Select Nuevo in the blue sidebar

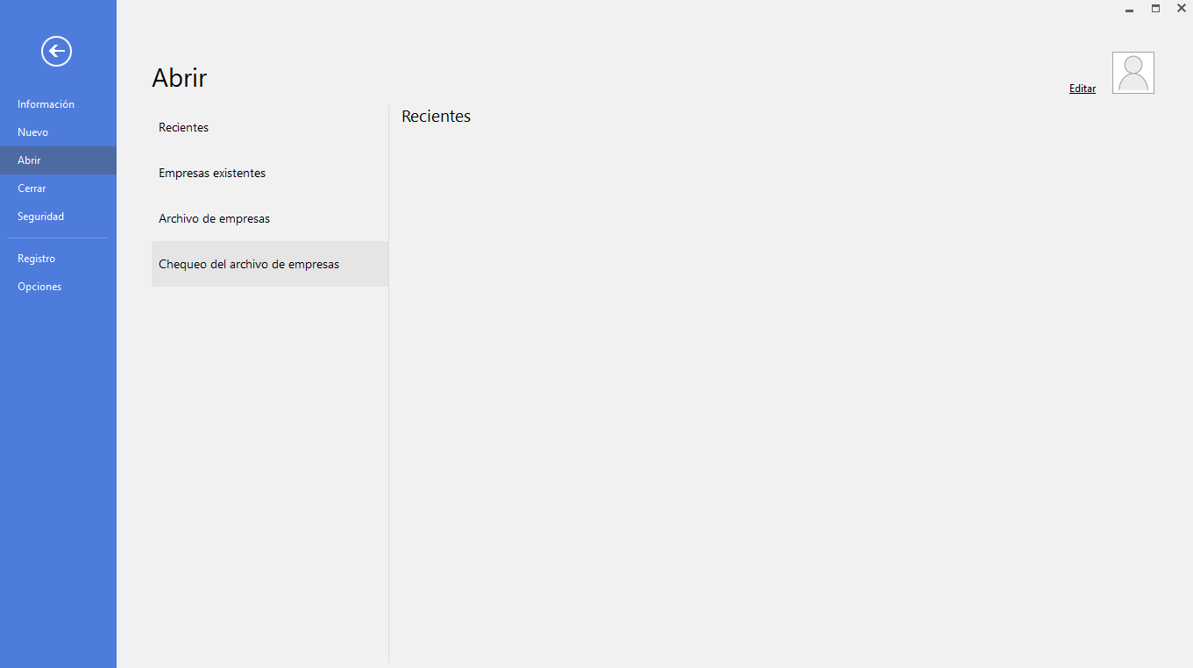point(58,132)
